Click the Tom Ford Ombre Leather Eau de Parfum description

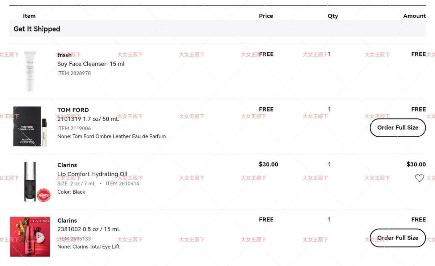(112, 136)
